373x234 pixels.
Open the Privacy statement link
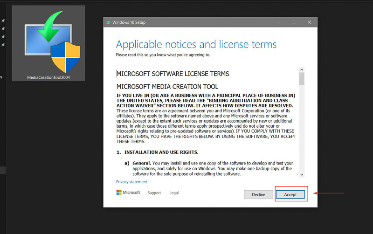click(x=131, y=182)
